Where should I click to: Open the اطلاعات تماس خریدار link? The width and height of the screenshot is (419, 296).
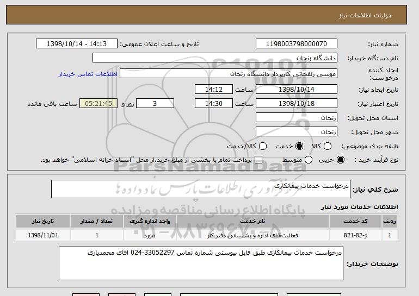click(x=88, y=74)
